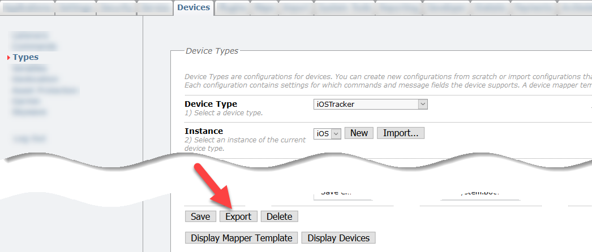Click the New instance button
Image resolution: width=592 pixels, height=252 pixels.
[x=359, y=133]
